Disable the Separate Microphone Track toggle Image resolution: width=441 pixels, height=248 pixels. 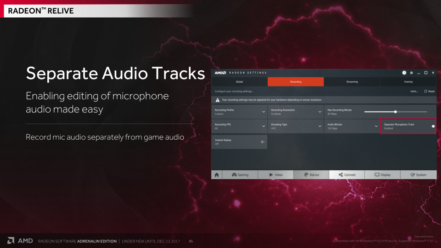(x=433, y=126)
